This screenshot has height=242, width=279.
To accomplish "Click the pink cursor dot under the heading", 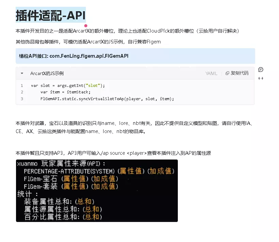I will (86, 26).
